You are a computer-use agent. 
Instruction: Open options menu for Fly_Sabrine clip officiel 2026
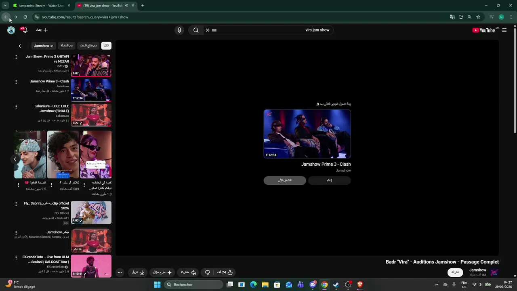(16, 204)
